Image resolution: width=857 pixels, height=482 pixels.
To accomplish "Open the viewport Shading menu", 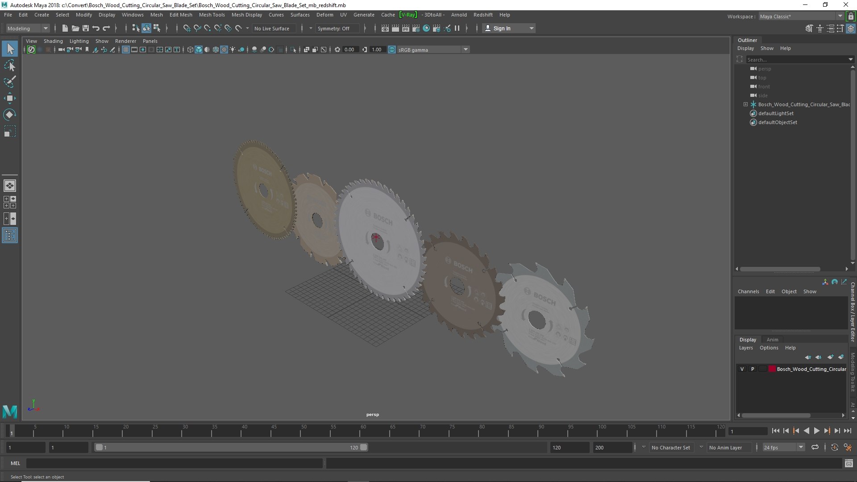I will point(53,41).
